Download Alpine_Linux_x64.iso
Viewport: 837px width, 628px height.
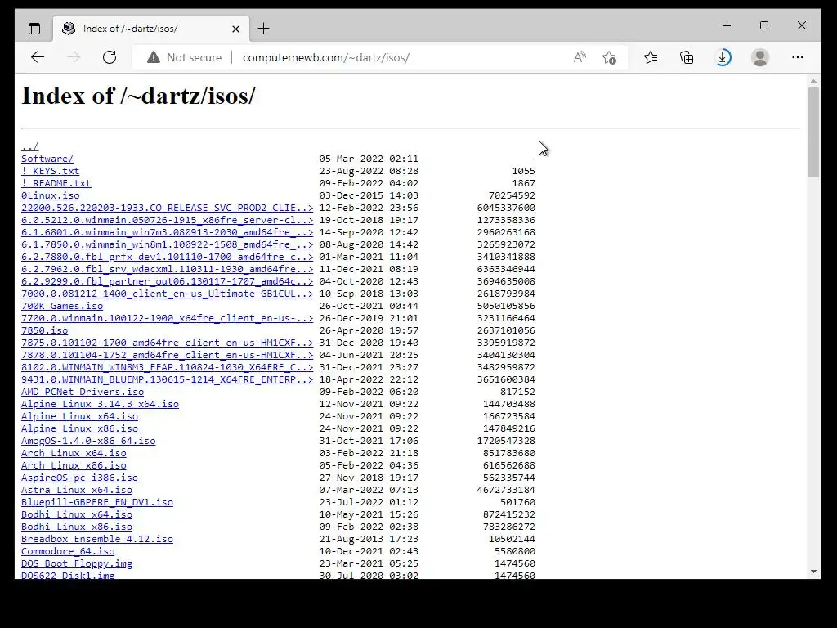tap(79, 416)
